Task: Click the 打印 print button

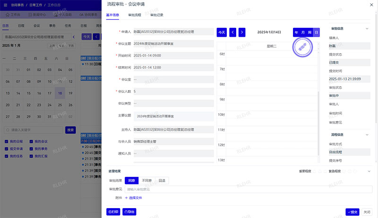Action: click(113, 212)
